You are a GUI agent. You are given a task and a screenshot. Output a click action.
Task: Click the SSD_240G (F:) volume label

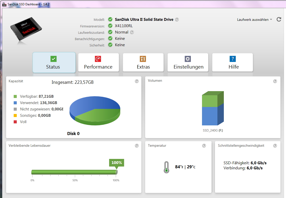coord(213,130)
